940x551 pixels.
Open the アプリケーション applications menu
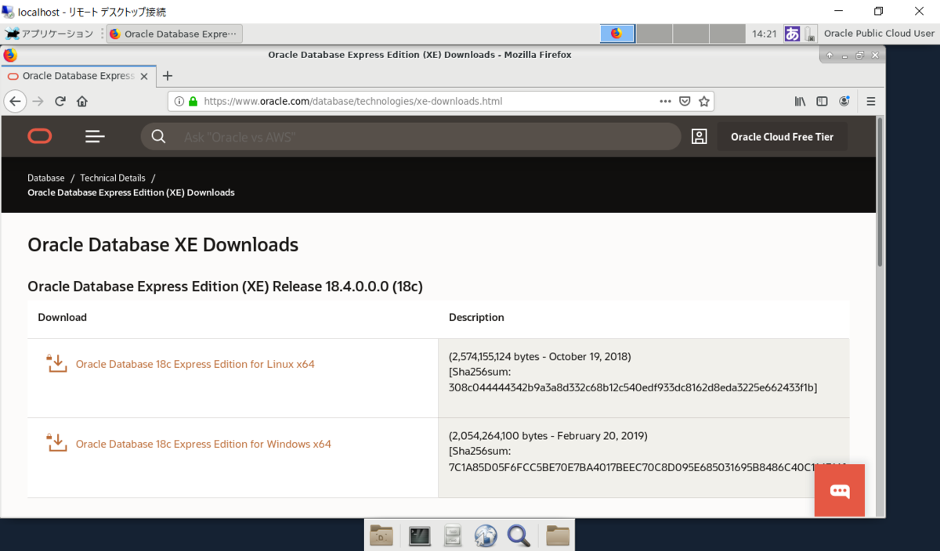[x=49, y=34]
